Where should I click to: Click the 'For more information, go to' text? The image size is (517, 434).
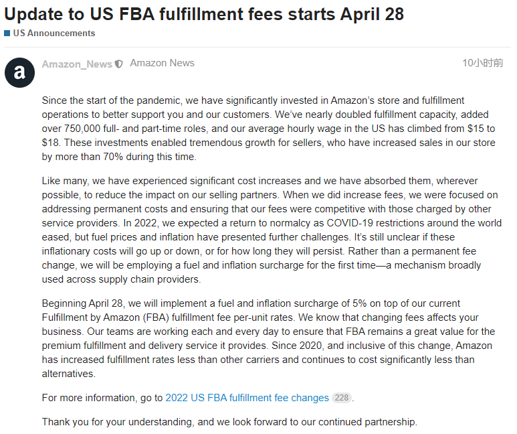[102, 398]
